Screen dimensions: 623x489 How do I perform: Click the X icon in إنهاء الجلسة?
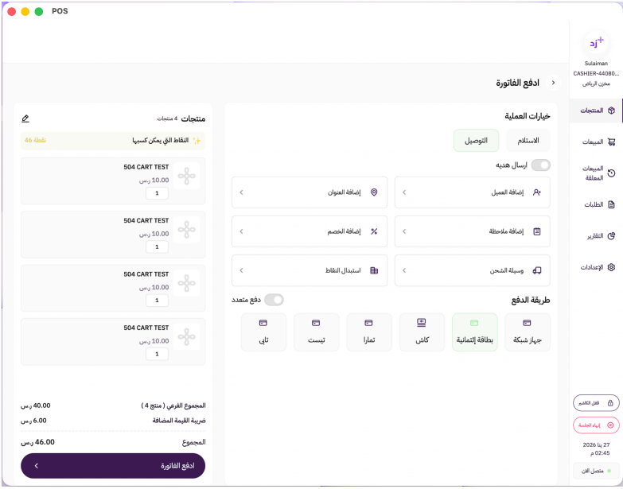tap(610, 425)
